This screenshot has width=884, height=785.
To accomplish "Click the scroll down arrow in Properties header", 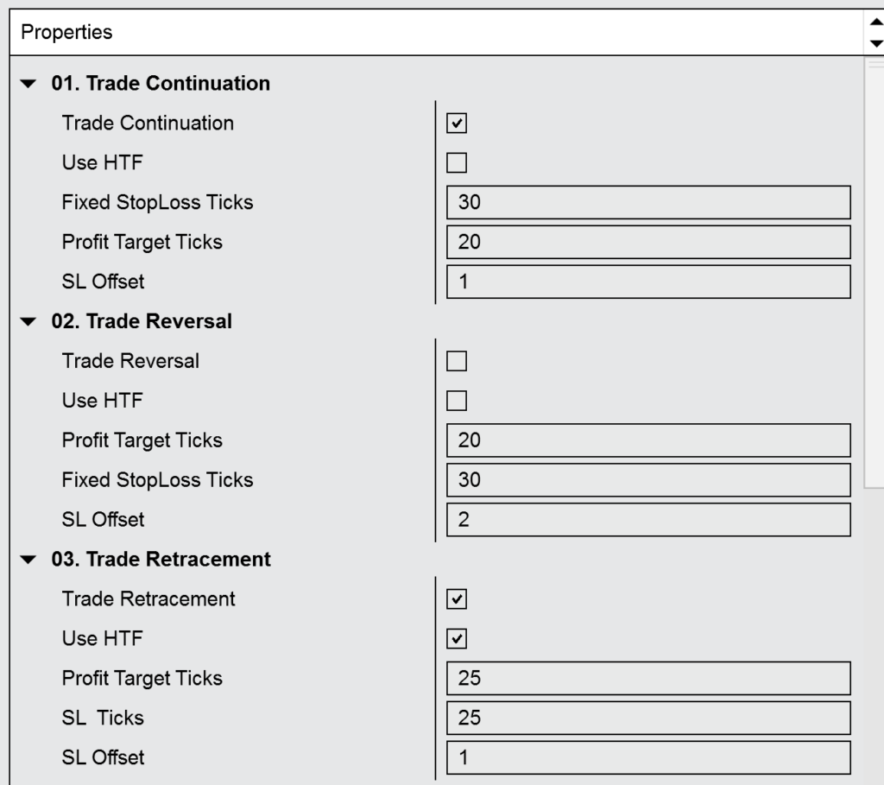I will 878,43.
